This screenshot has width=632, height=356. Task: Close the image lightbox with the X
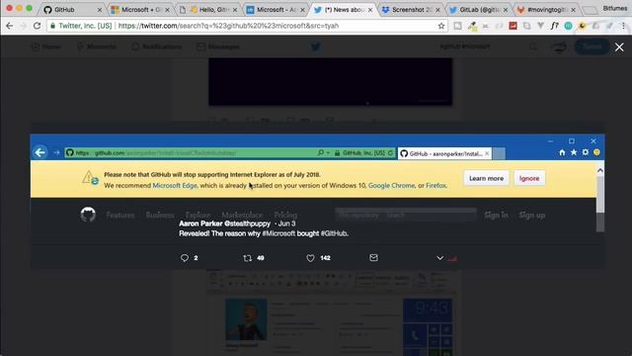click(x=619, y=47)
